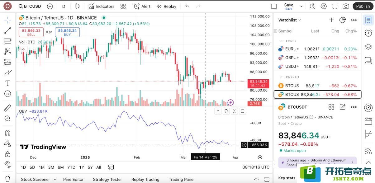This screenshot has width=375, height=183.
Task: Open the layout setup rectangle icon
Action: pos(274,6)
